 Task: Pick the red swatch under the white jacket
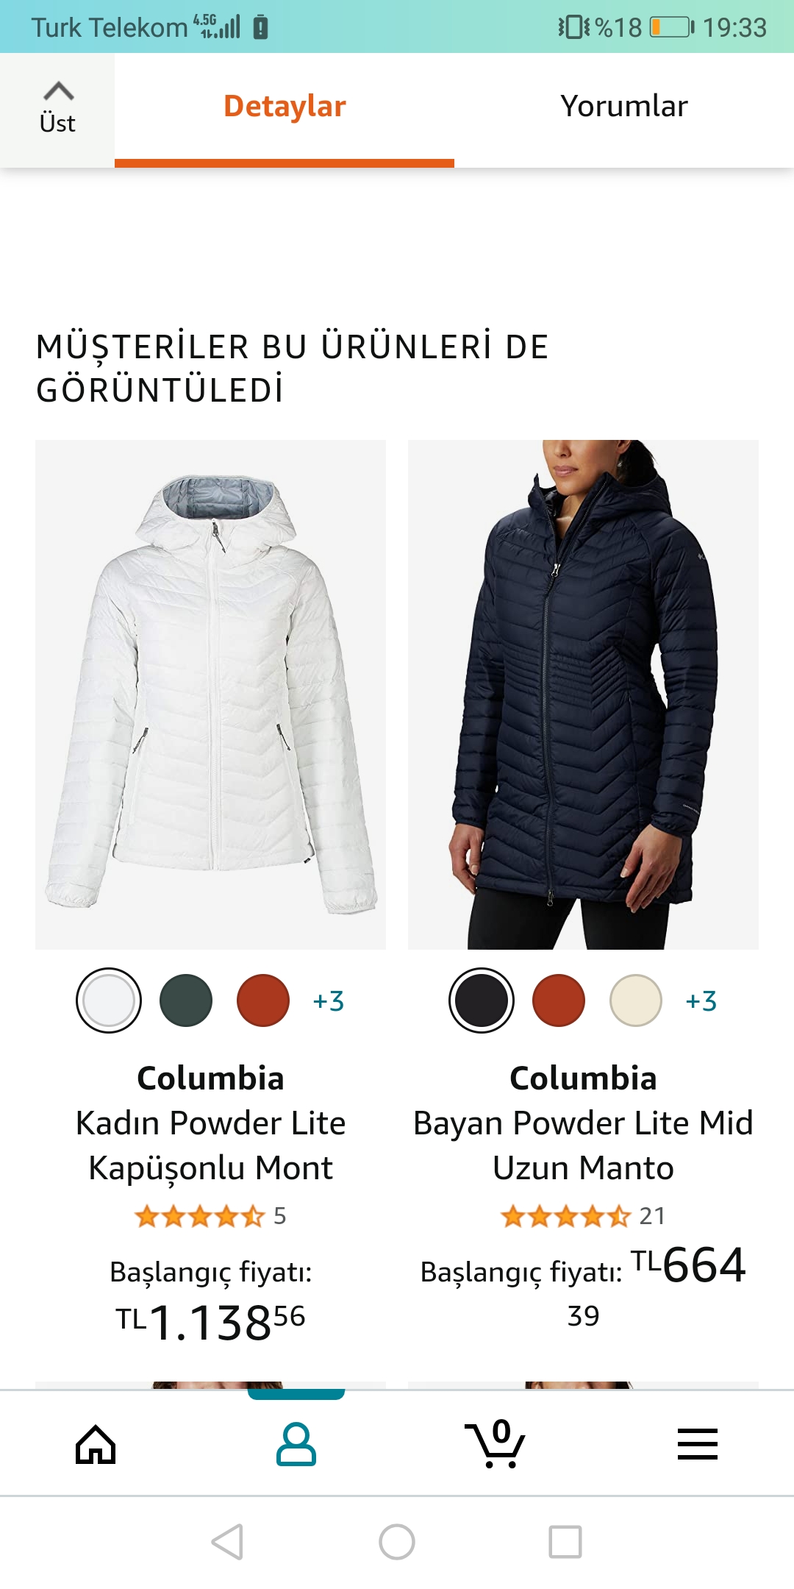coord(263,1000)
